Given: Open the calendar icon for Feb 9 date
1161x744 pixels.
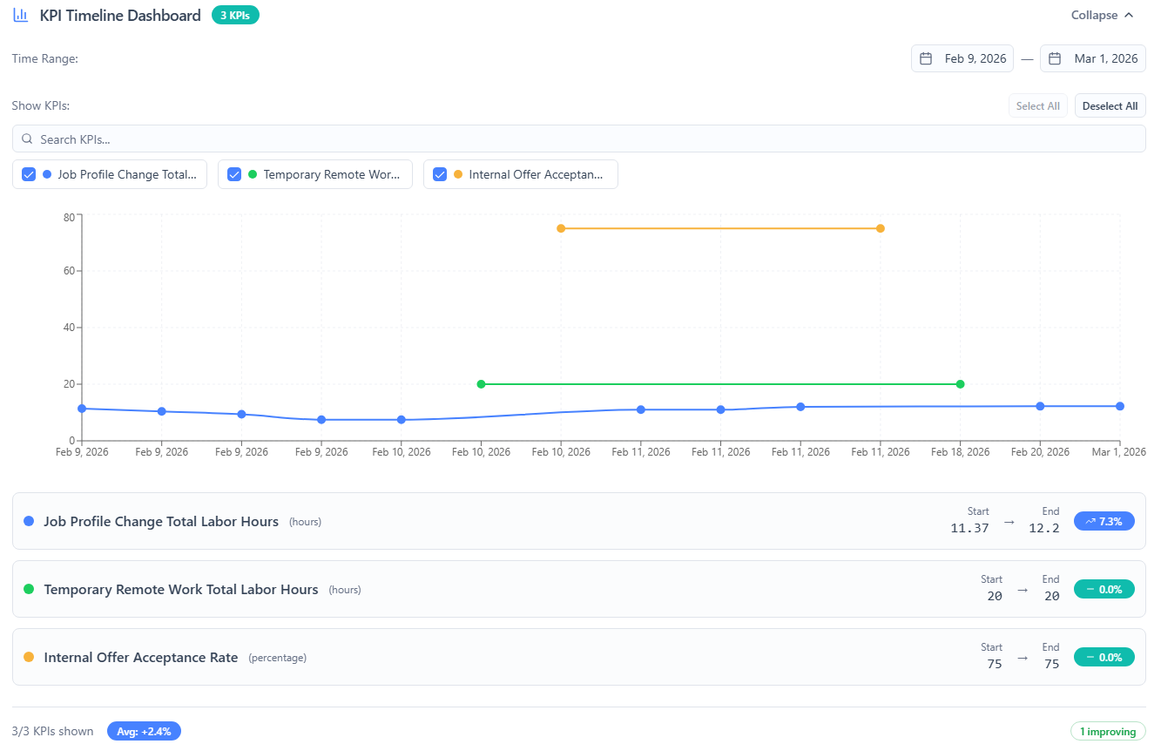Looking at the screenshot, I should coord(926,57).
